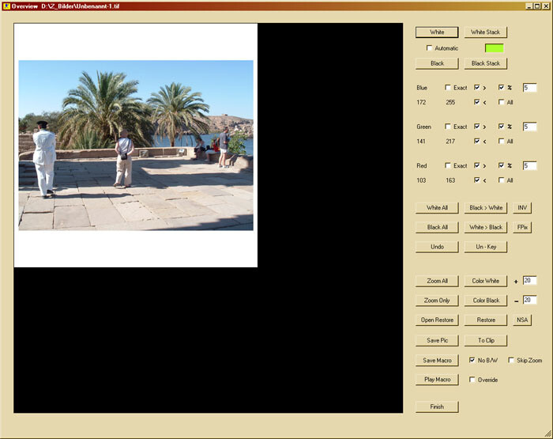Enable the Automatic checkbox
Viewport: 553px width, 439px height.
click(429, 48)
